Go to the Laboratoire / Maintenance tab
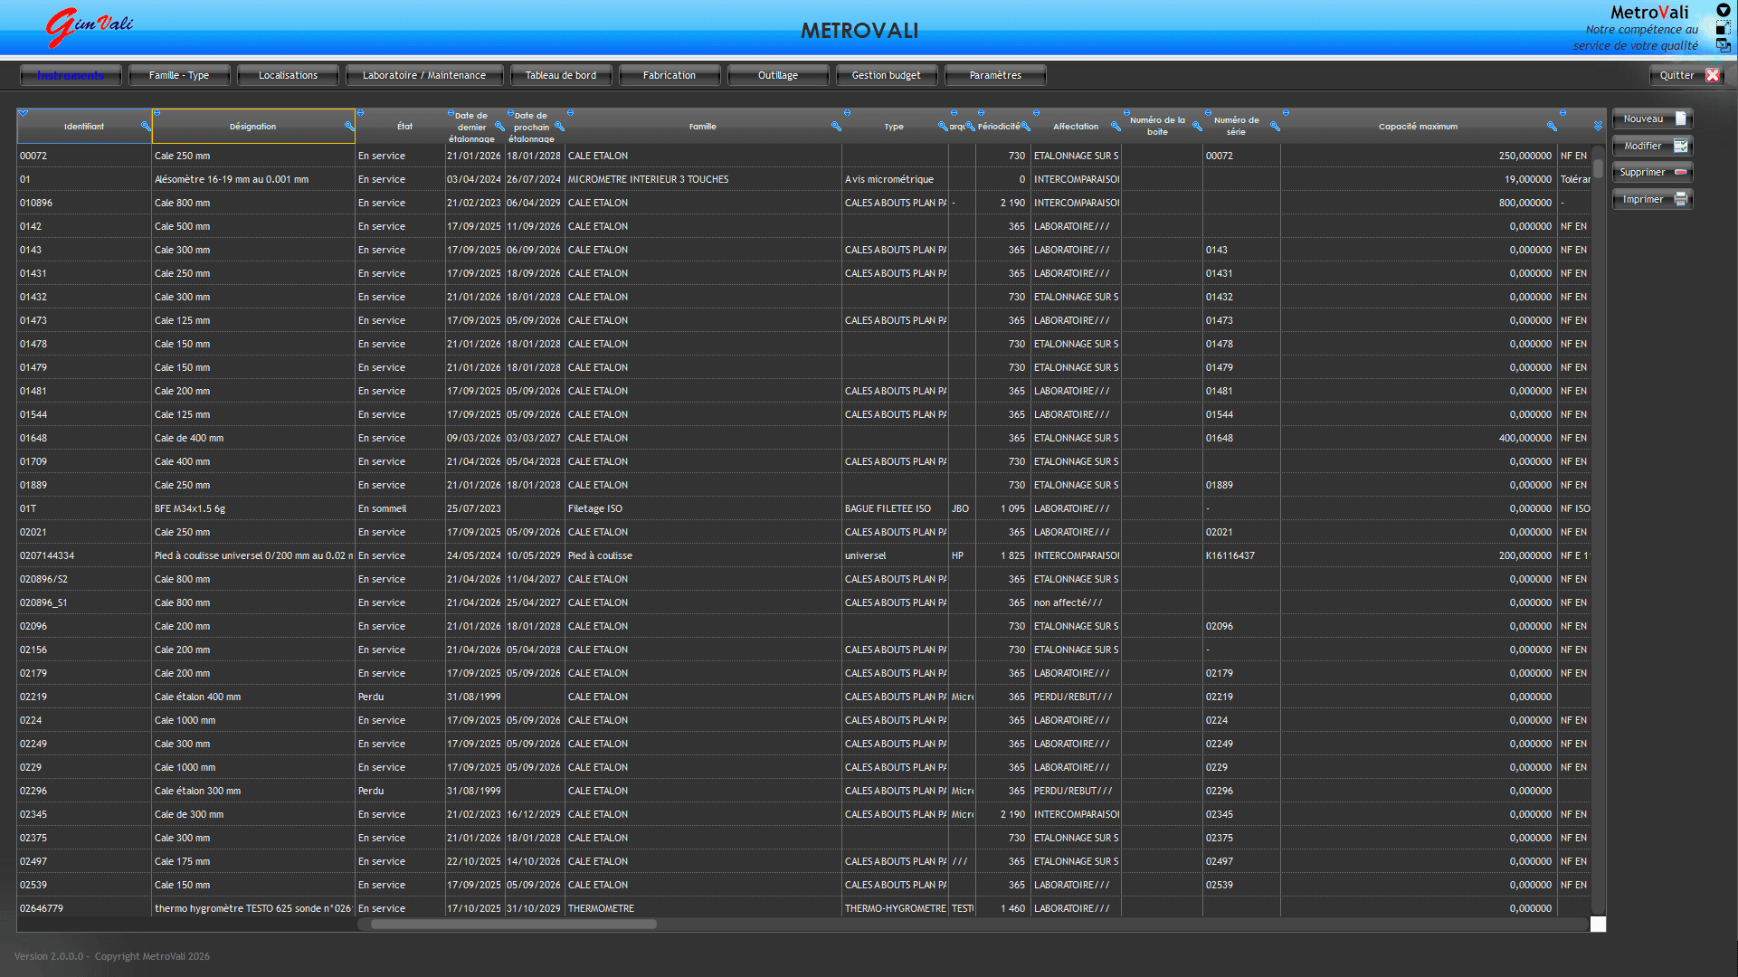1738x977 pixels. (x=424, y=75)
